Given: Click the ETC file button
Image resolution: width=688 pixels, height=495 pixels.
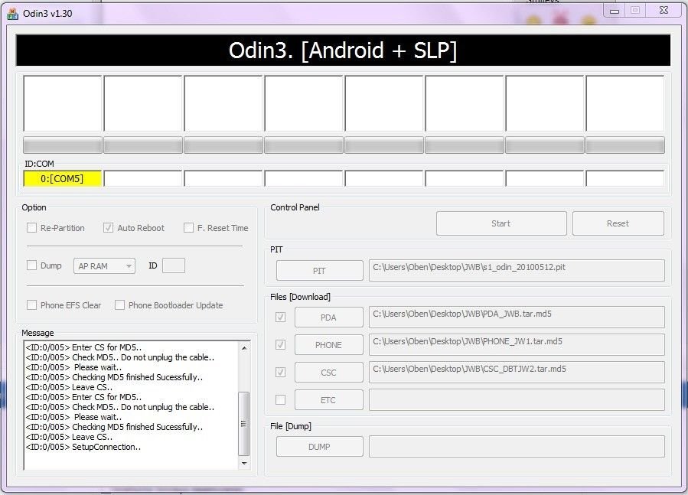Looking at the screenshot, I should tap(328, 400).
